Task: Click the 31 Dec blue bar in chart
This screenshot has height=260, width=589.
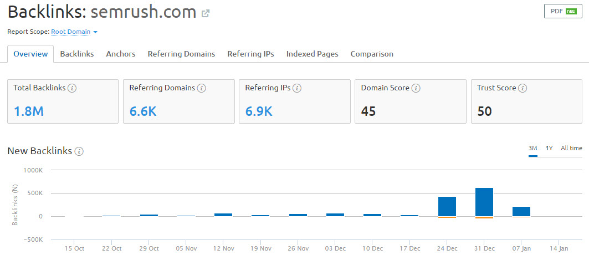Action: (484, 202)
